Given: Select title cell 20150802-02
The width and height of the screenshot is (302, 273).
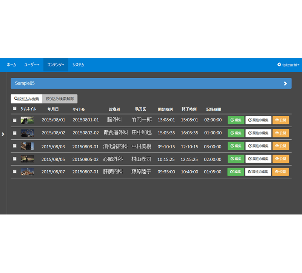Looking at the screenshot, I should click(86, 133).
